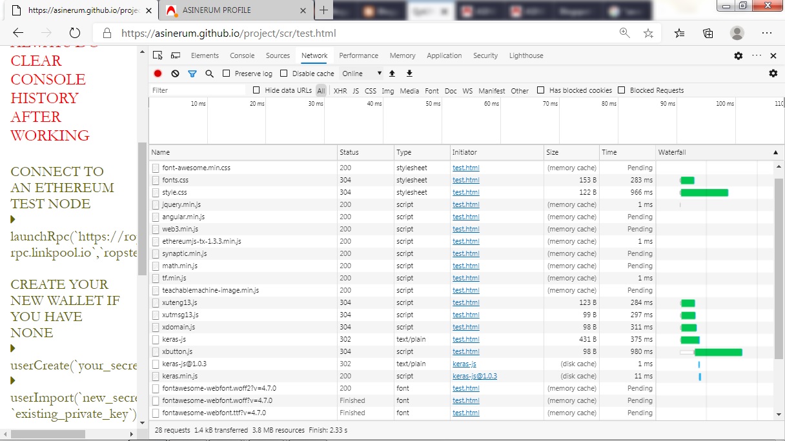Image resolution: width=785 pixels, height=441 pixels.
Task: Clear the network log
Action: coord(175,73)
